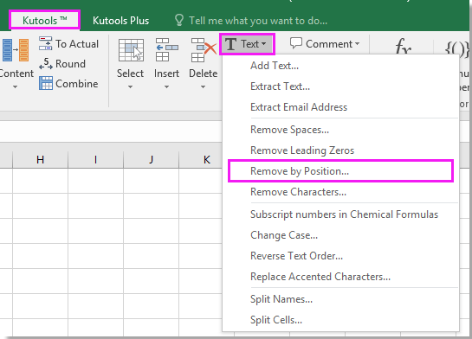Expand the Insert dropdown arrow
Screen dimensions: 472x339
(167, 86)
